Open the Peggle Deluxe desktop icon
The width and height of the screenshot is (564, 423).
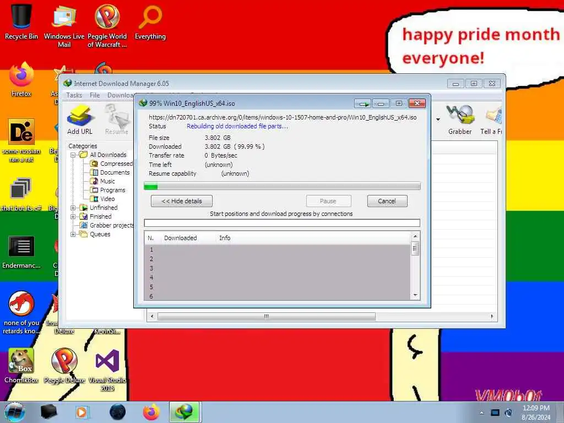(x=64, y=366)
